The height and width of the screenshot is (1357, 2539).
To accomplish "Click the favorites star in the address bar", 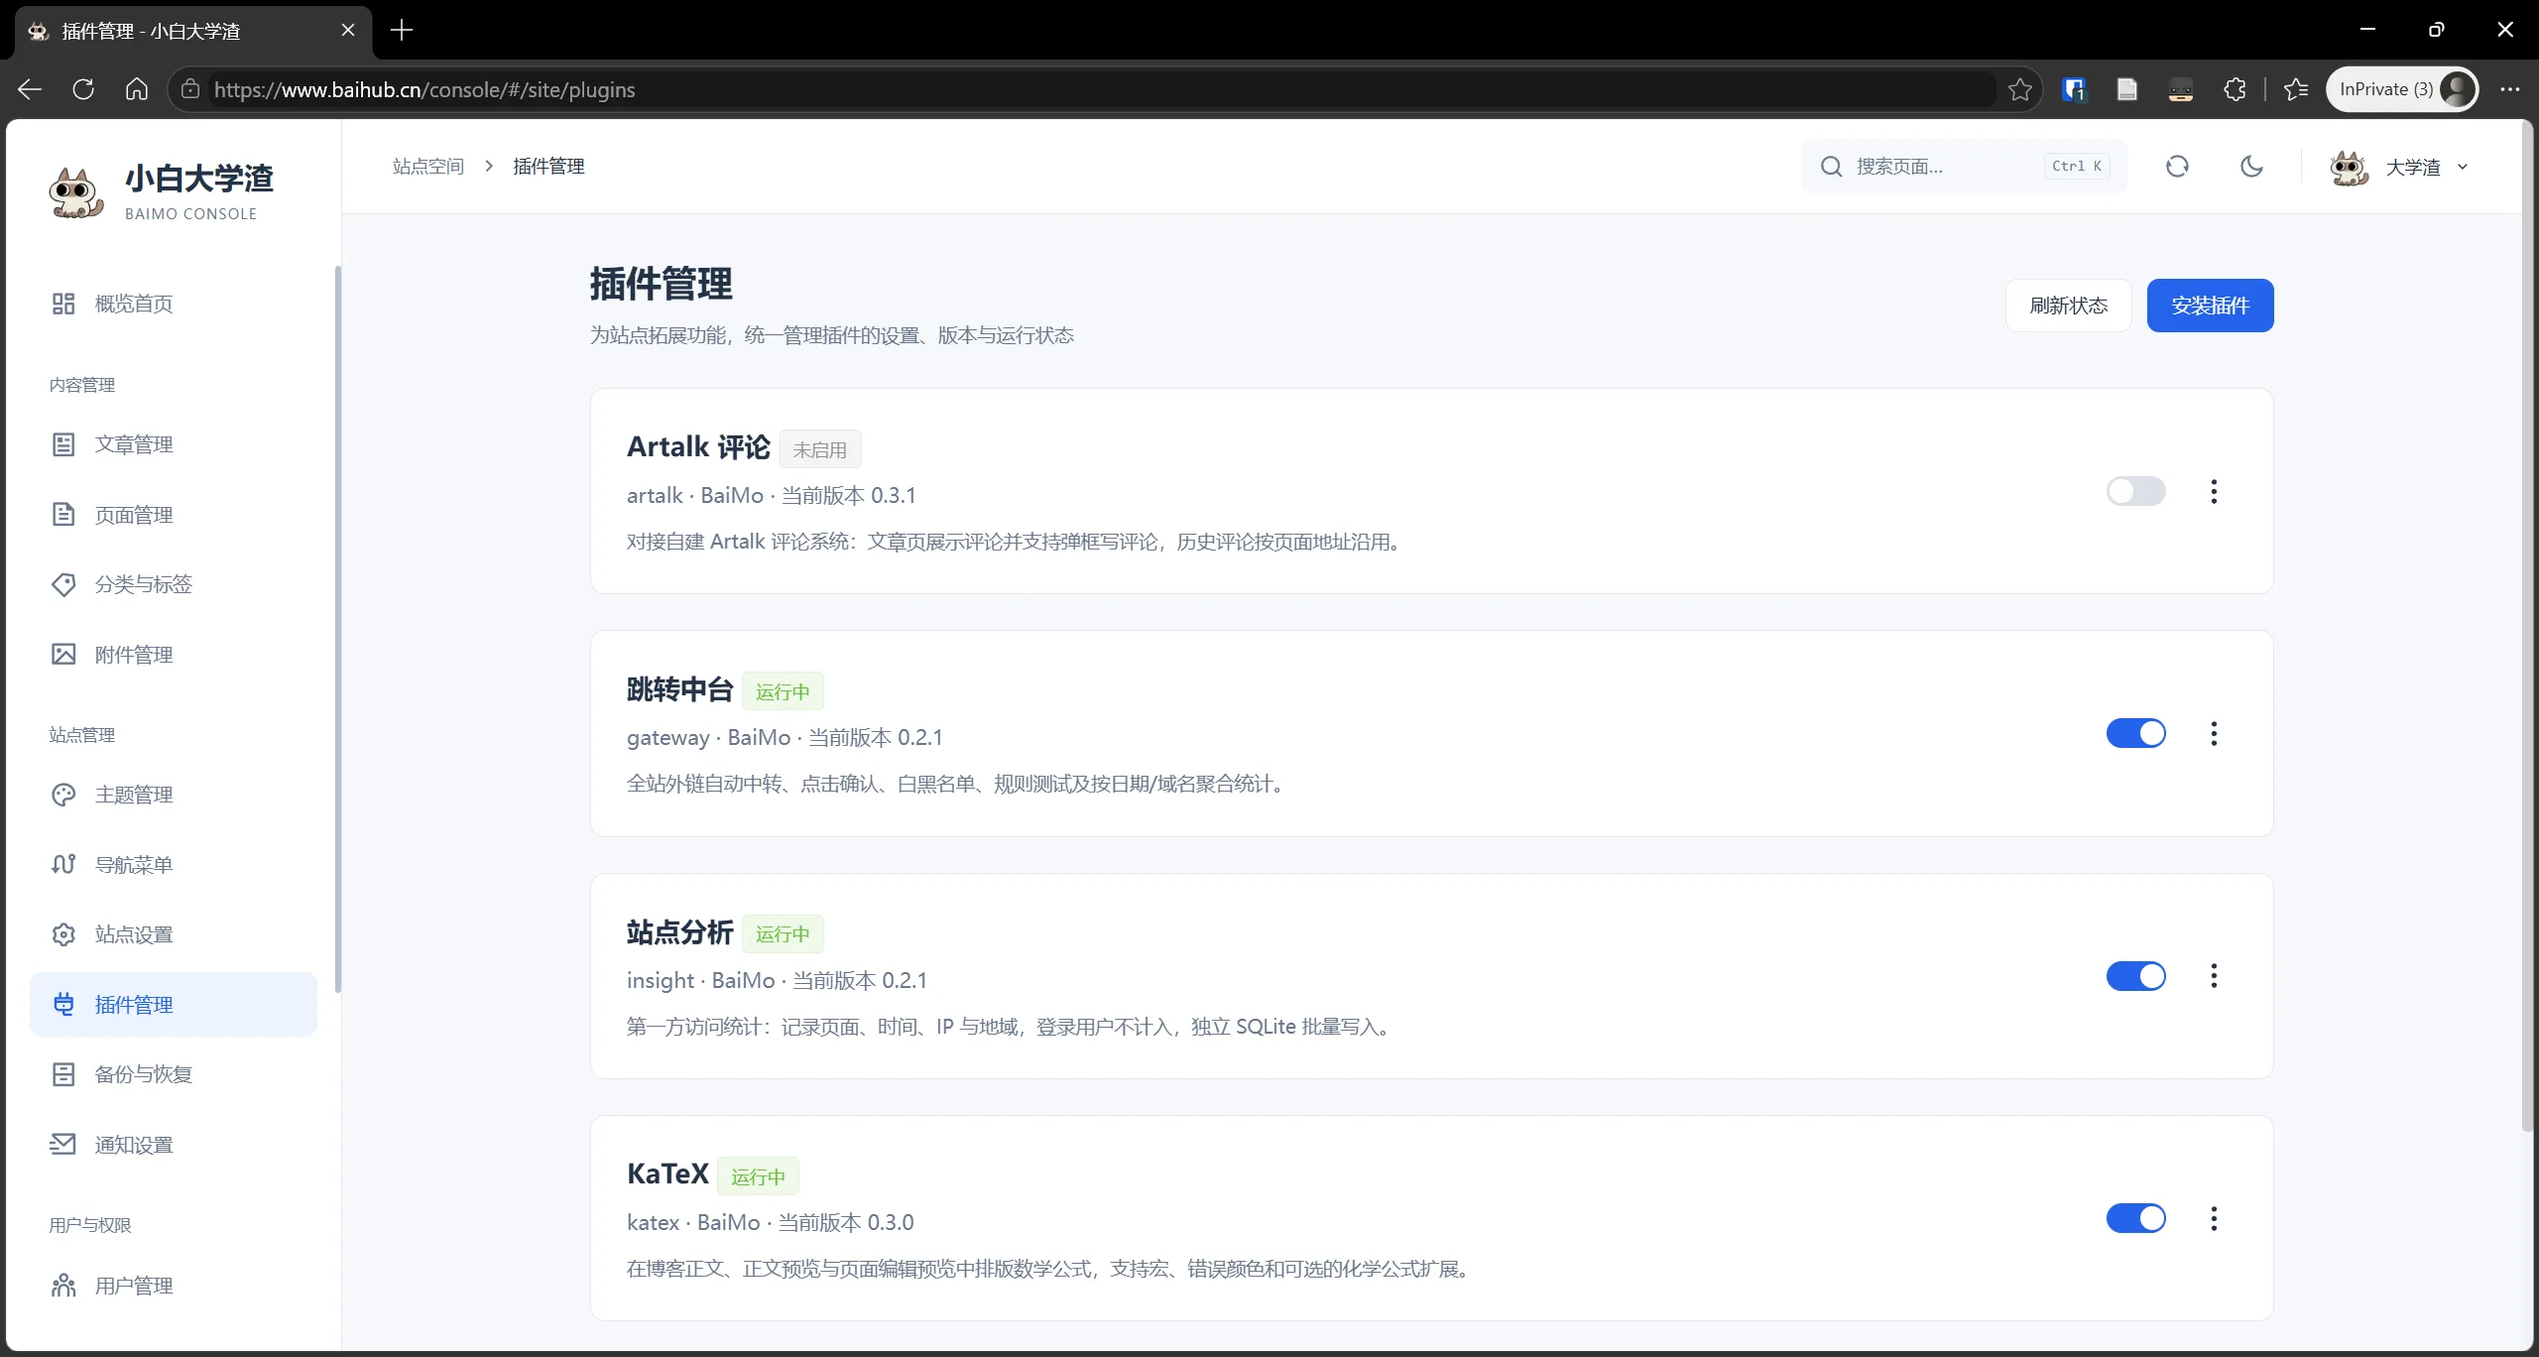I will (2020, 89).
